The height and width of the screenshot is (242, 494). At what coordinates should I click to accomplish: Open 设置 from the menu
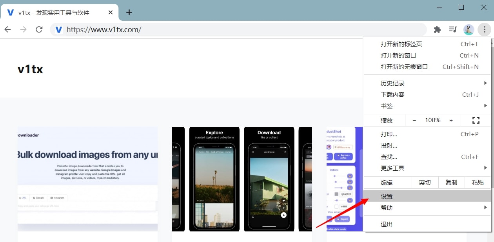pyautogui.click(x=387, y=196)
